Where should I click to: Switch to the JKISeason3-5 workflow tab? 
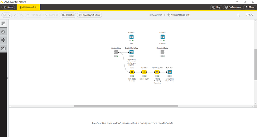[x=28, y=7]
